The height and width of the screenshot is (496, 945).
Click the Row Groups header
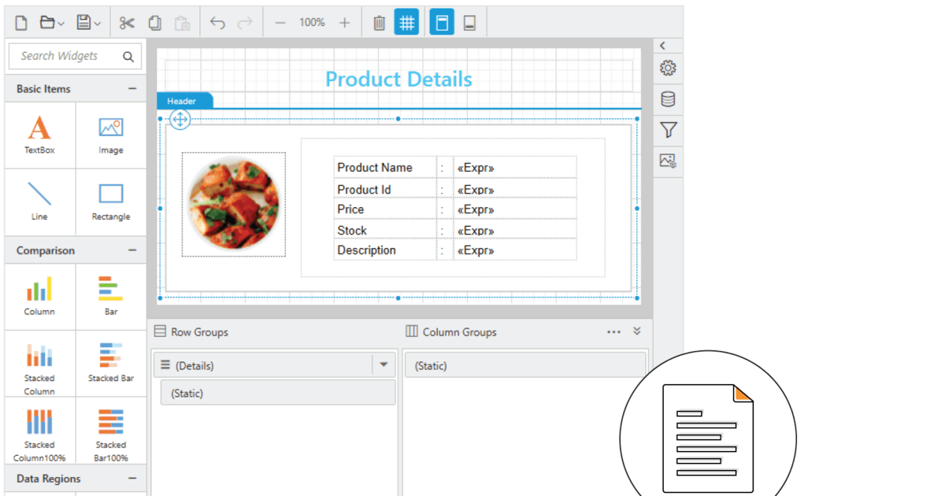point(191,332)
